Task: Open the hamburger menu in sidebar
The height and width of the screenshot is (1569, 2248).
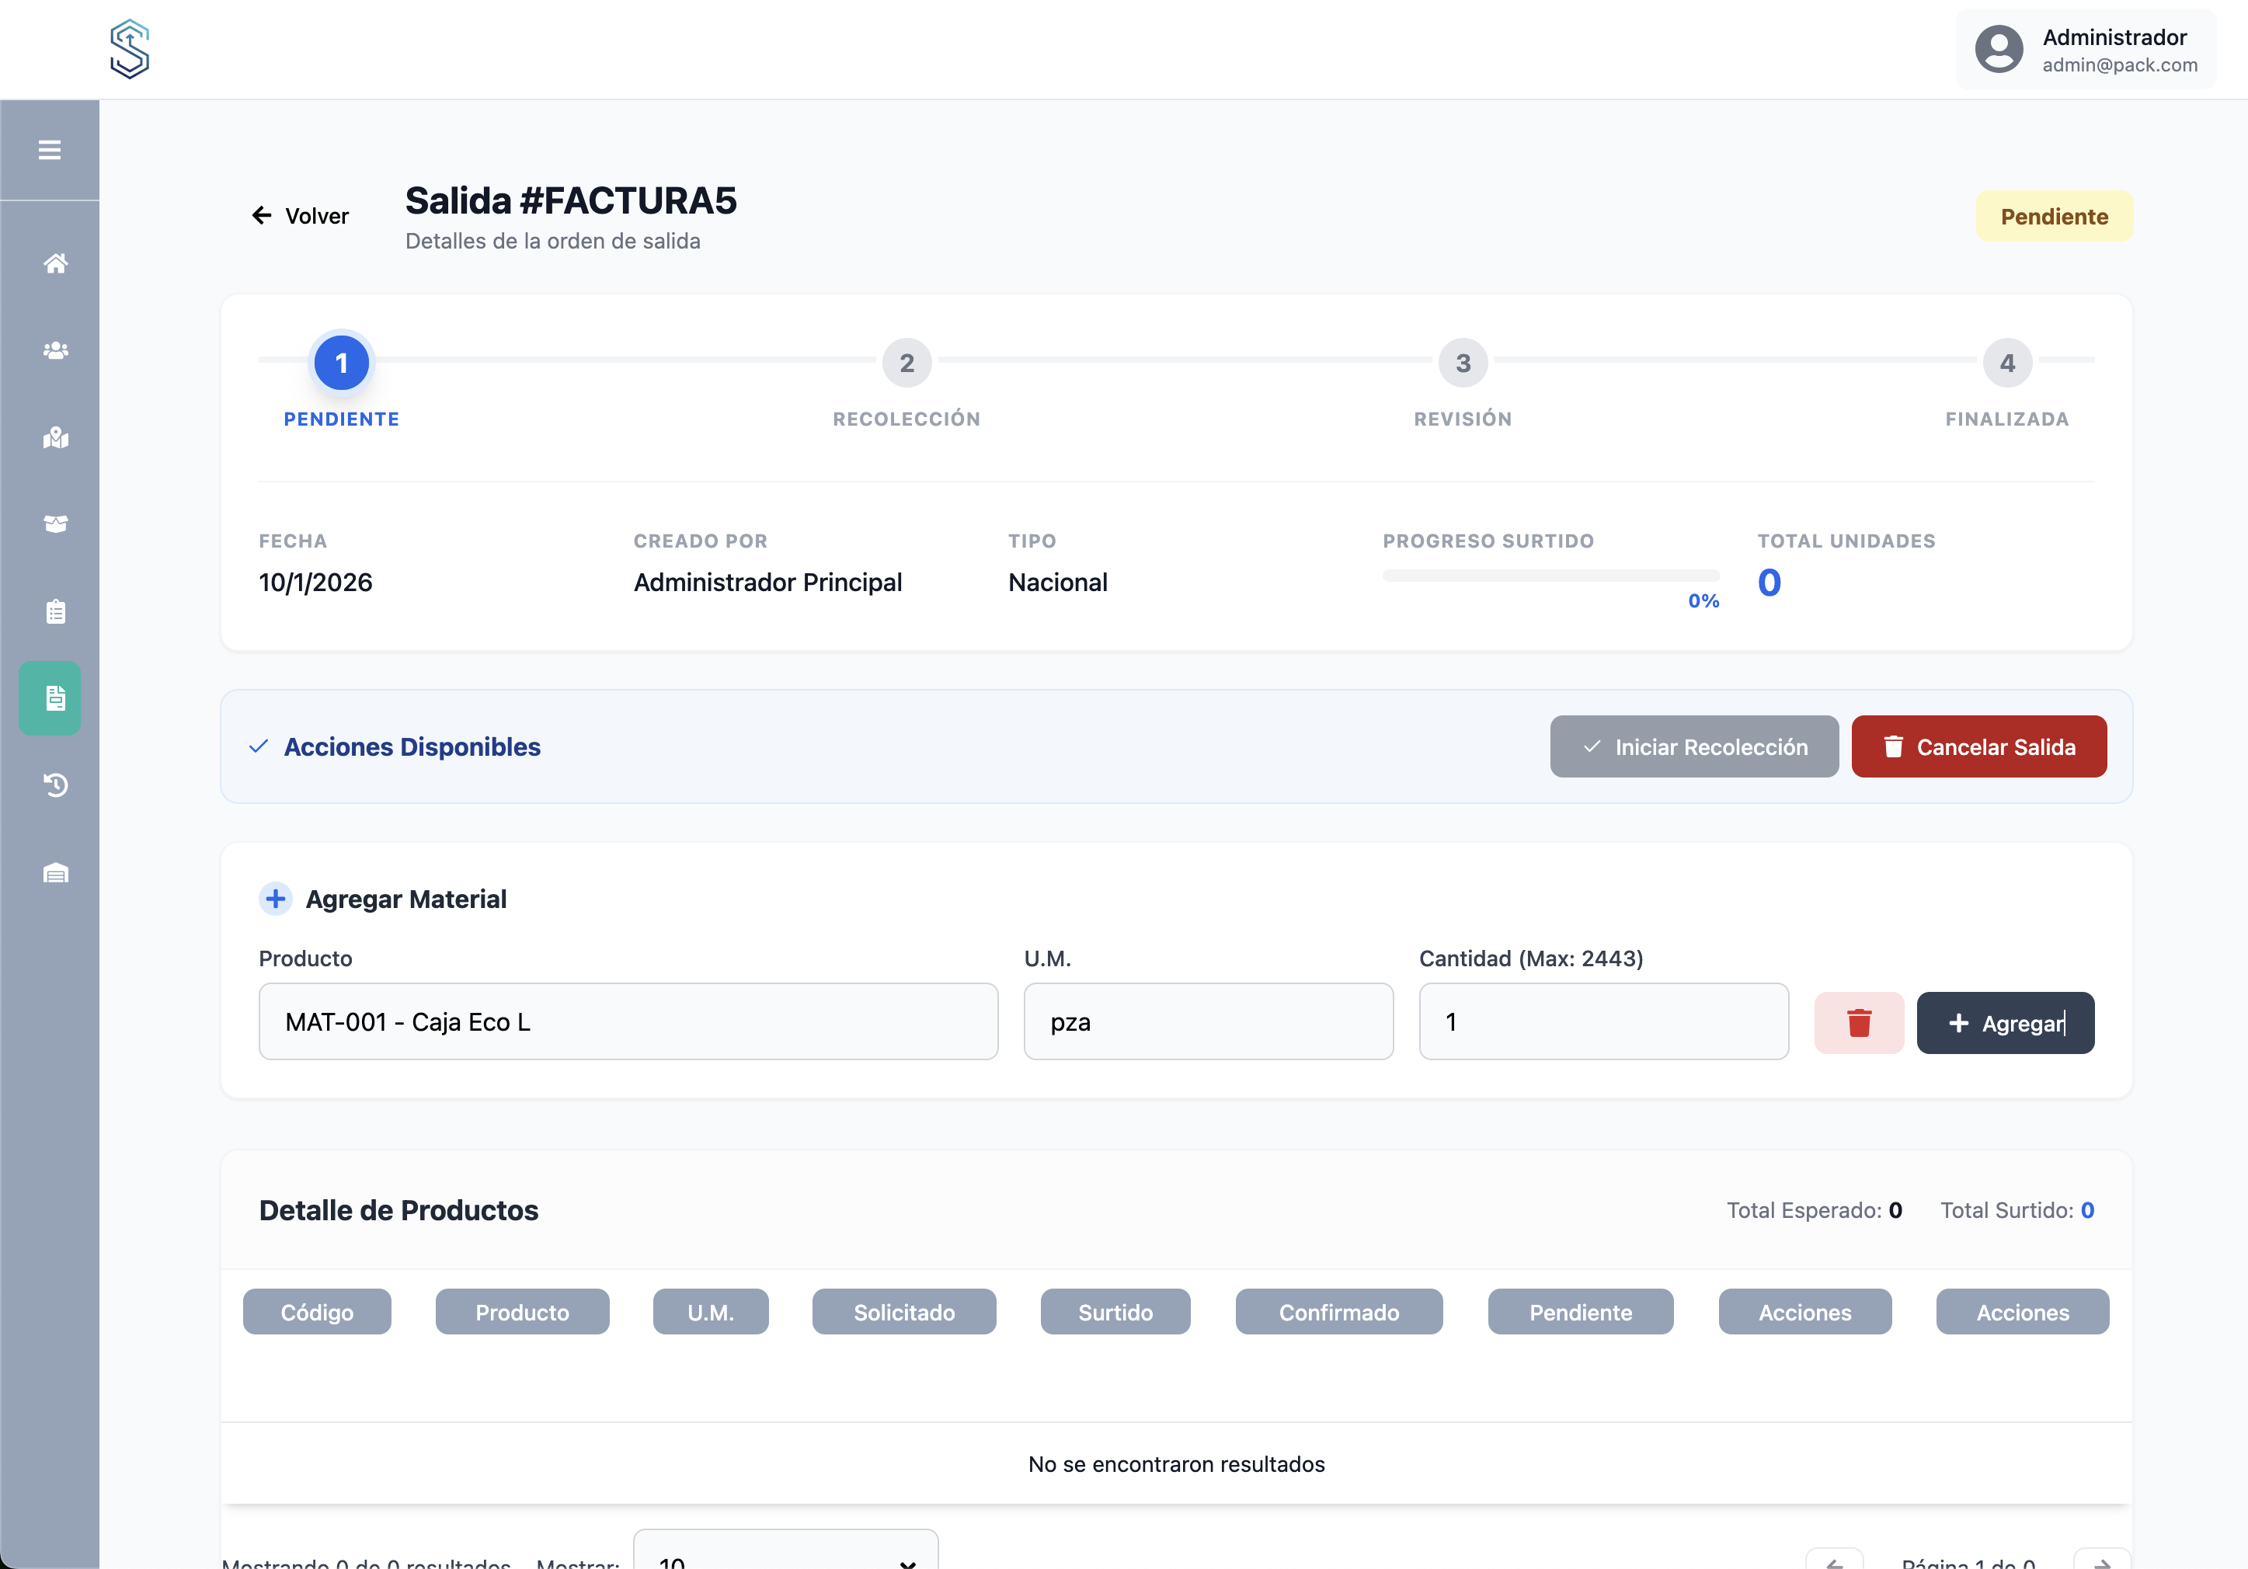Action: [49, 150]
